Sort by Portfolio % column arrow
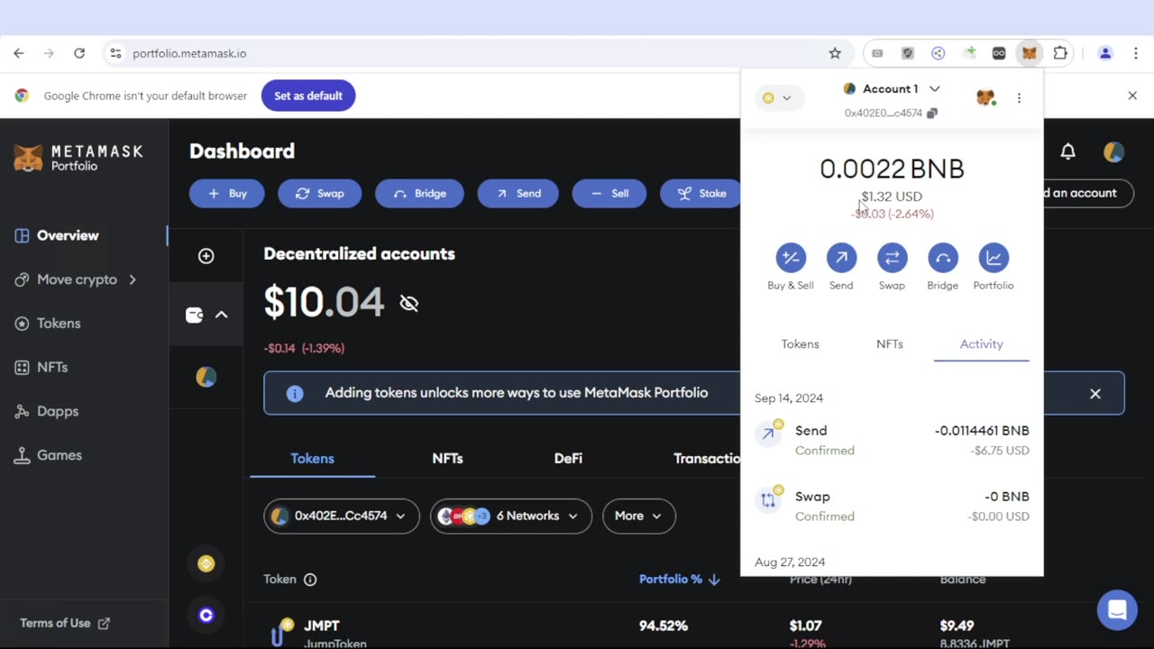The height and width of the screenshot is (649, 1154). coord(714,580)
